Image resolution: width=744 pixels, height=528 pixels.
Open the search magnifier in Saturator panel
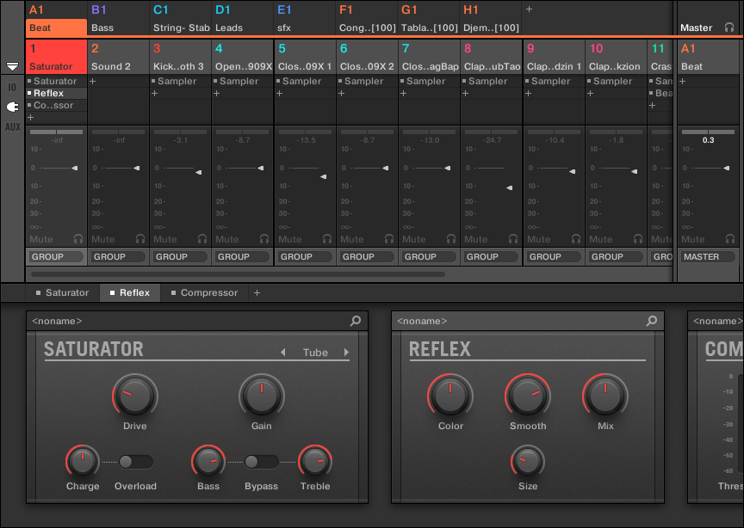[x=356, y=321]
